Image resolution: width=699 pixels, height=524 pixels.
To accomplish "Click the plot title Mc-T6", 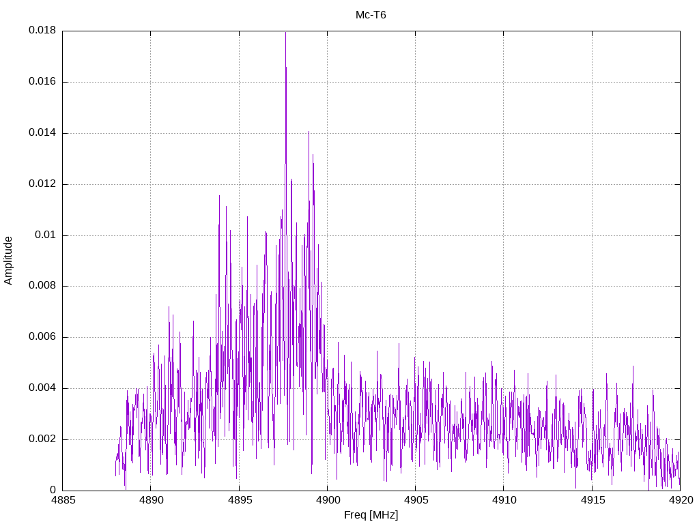I will pyautogui.click(x=371, y=15).
